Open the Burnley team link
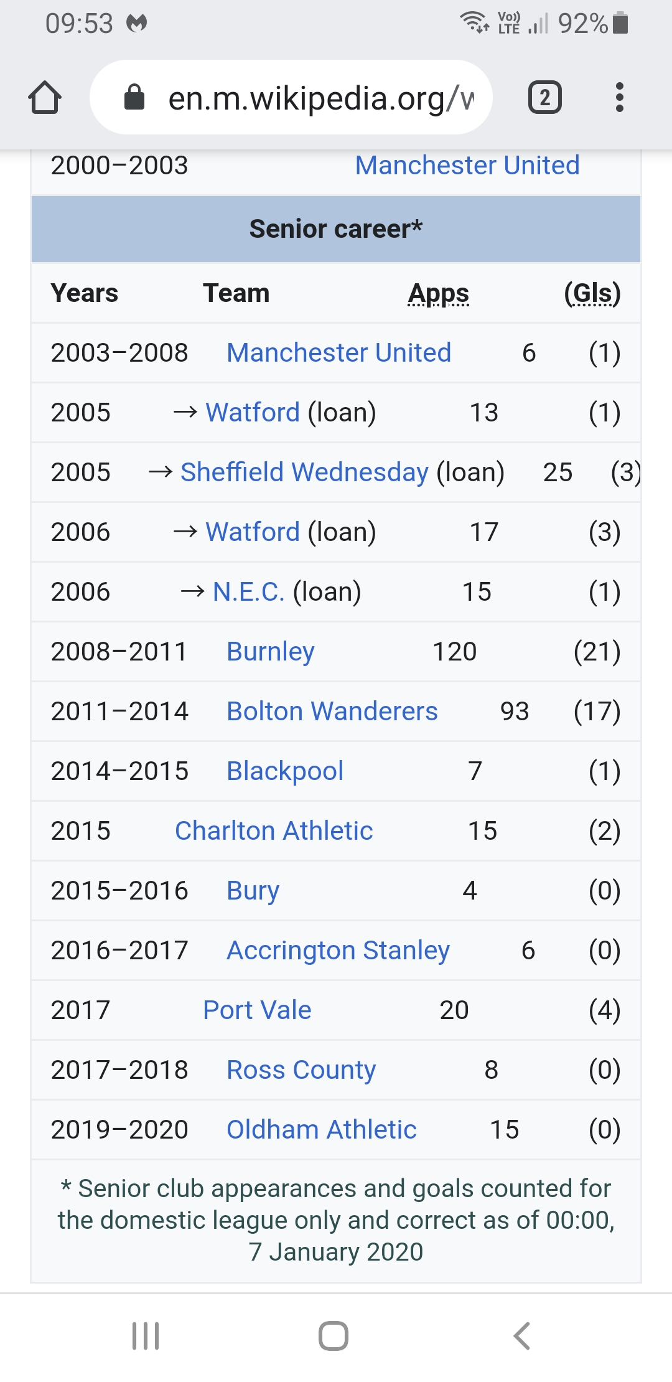 (270, 652)
